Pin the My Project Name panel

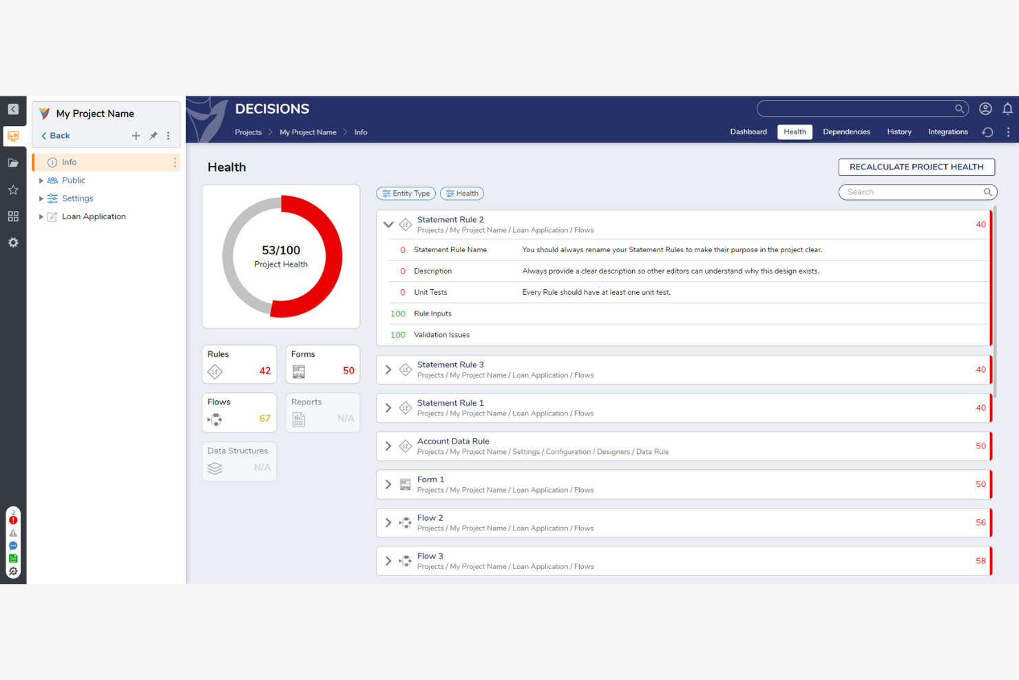tap(153, 136)
